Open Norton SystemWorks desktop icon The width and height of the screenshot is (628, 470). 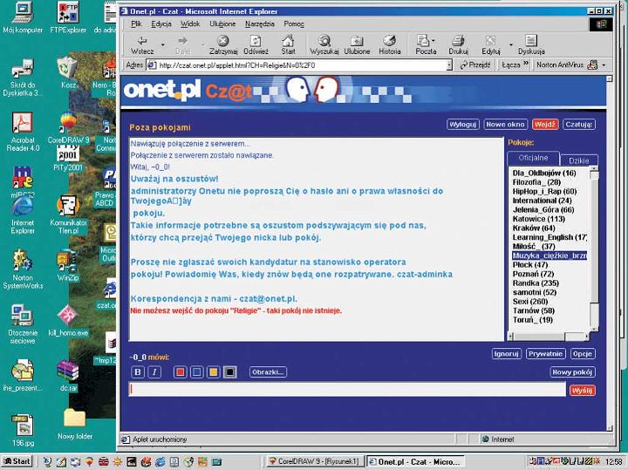coord(23,269)
